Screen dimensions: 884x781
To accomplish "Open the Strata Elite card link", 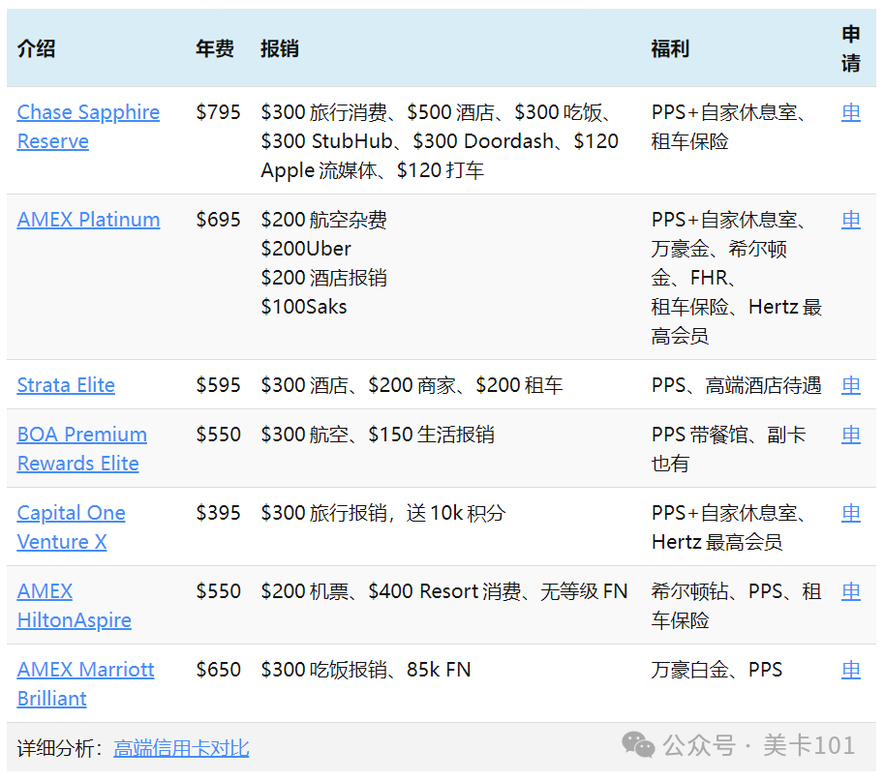I will (x=66, y=385).
